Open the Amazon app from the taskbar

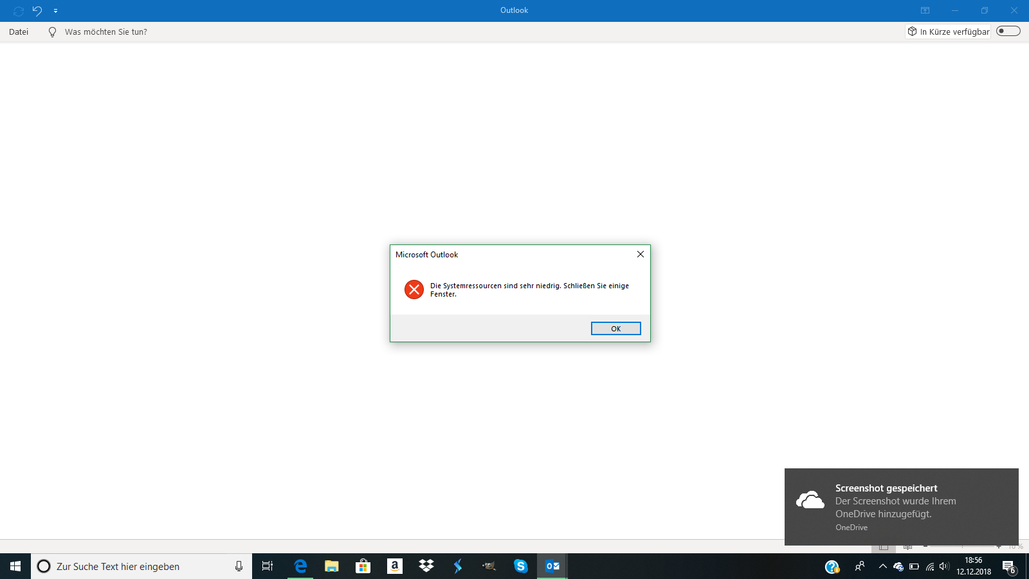395,566
